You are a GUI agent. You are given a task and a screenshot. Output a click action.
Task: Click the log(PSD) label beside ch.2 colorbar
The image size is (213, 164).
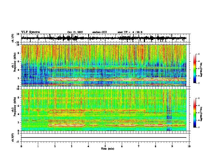point(201,114)
